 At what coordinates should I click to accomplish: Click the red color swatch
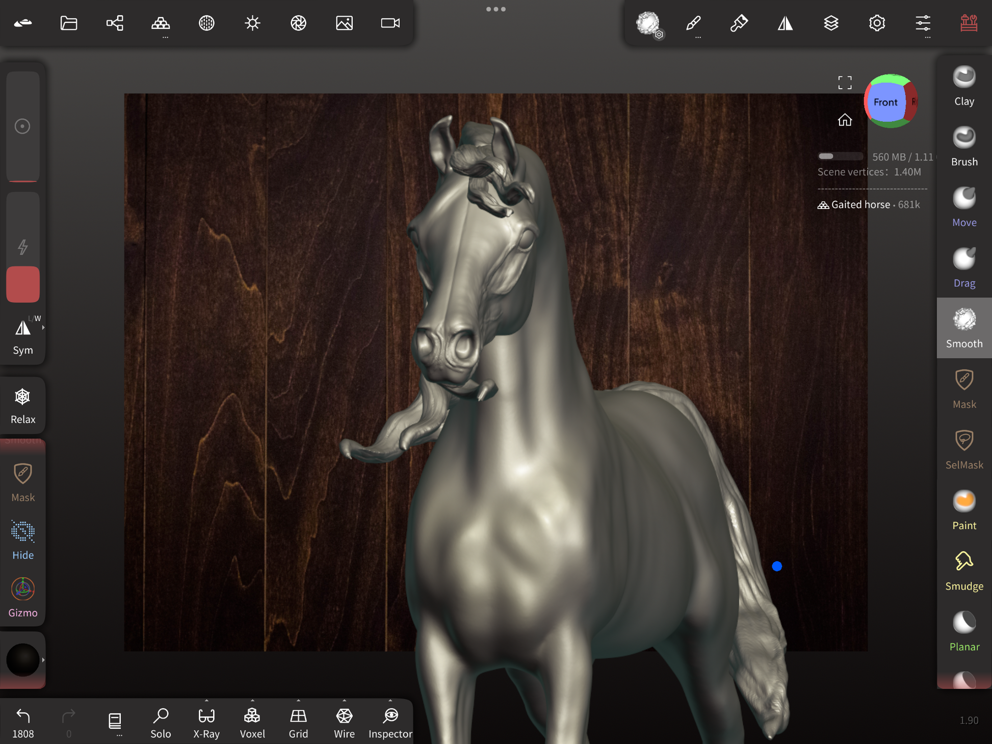[x=23, y=284]
